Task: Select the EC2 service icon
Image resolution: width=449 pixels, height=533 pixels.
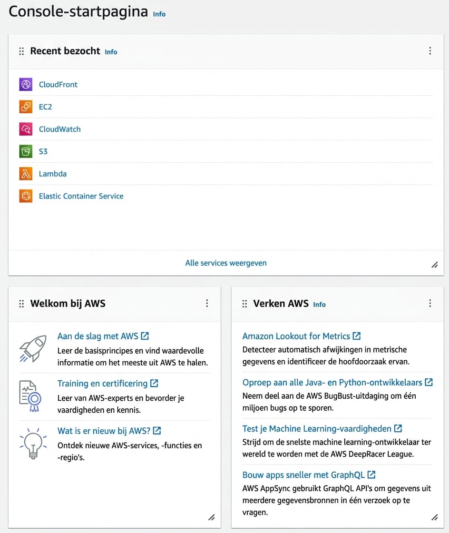Action: click(25, 107)
